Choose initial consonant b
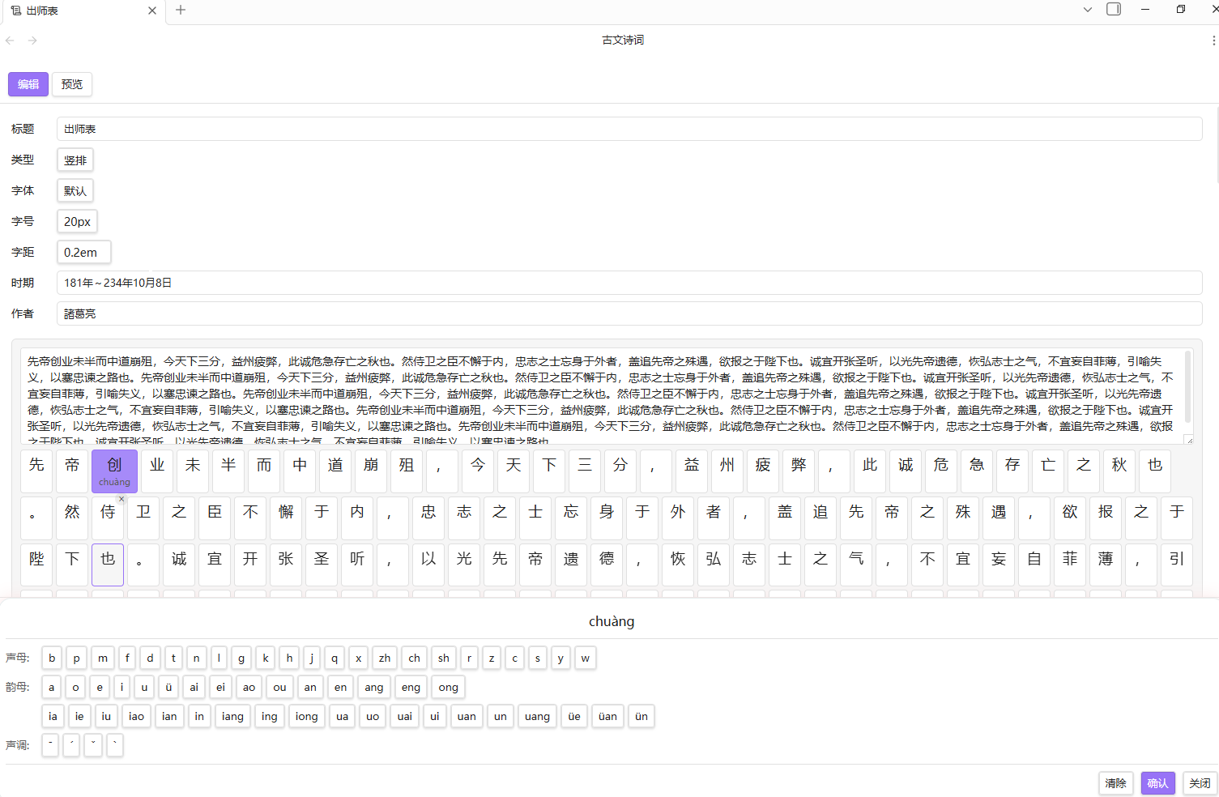This screenshot has height=797, width=1219. (52, 658)
